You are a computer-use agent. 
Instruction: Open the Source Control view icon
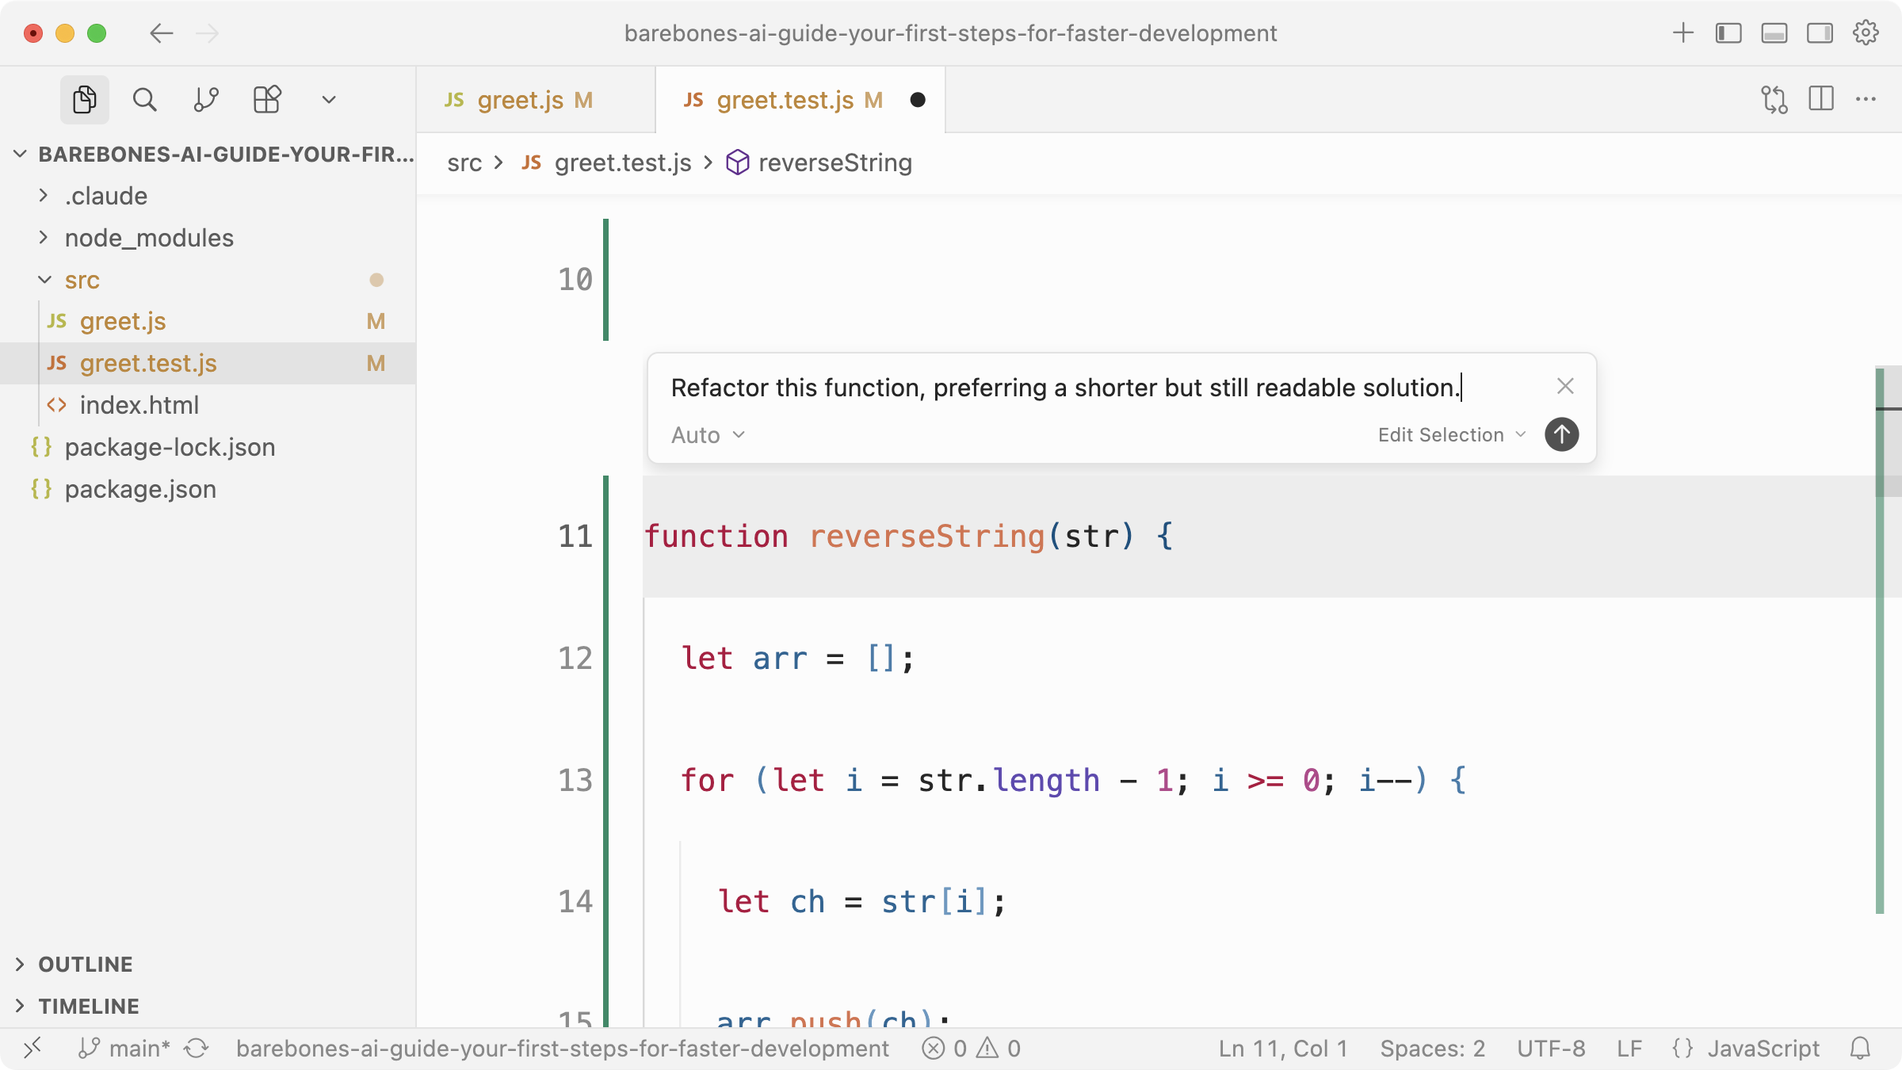click(206, 100)
